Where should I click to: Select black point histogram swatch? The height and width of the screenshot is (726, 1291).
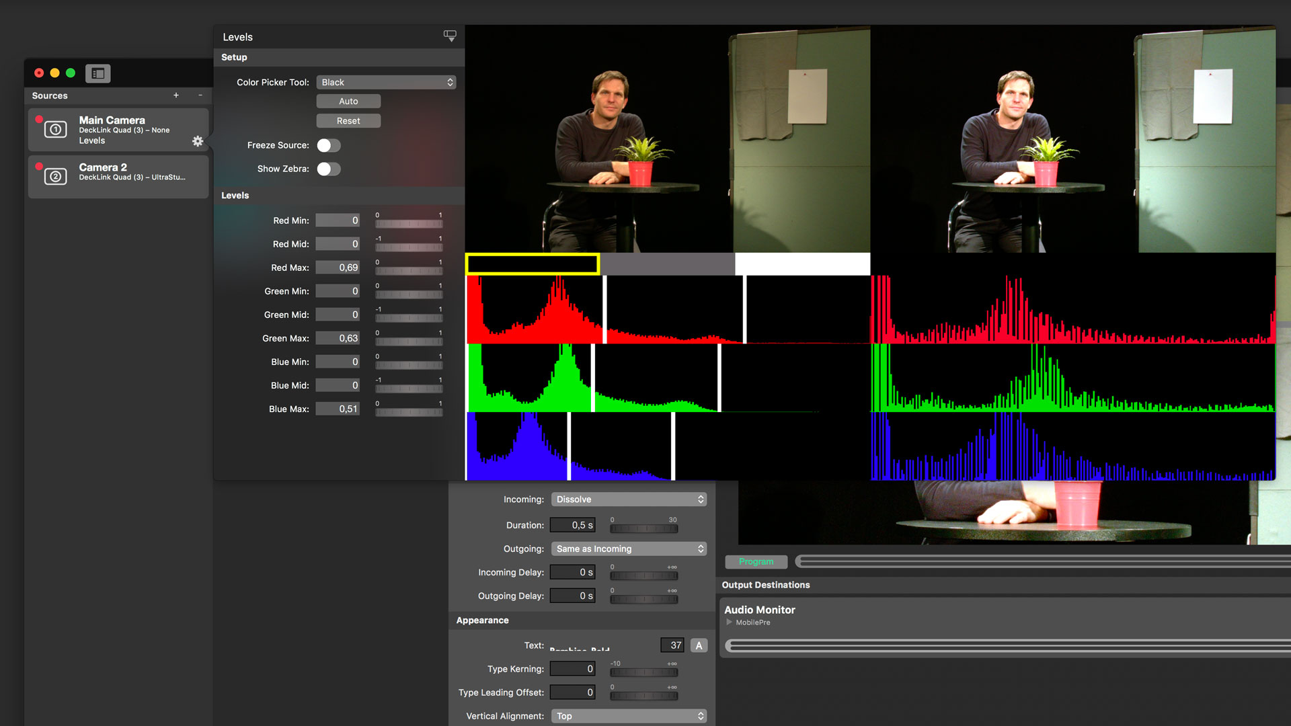(532, 264)
